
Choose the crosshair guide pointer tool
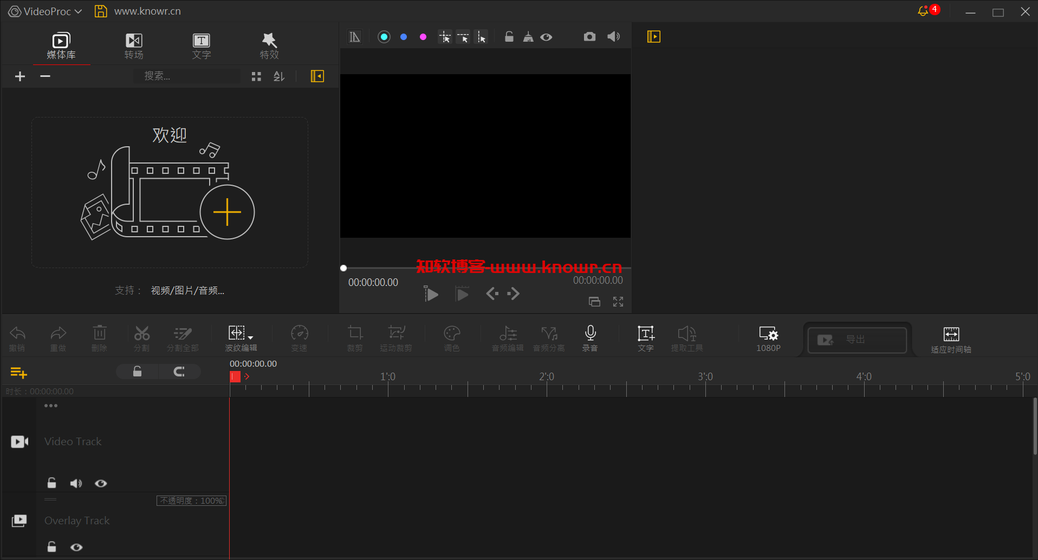click(445, 37)
